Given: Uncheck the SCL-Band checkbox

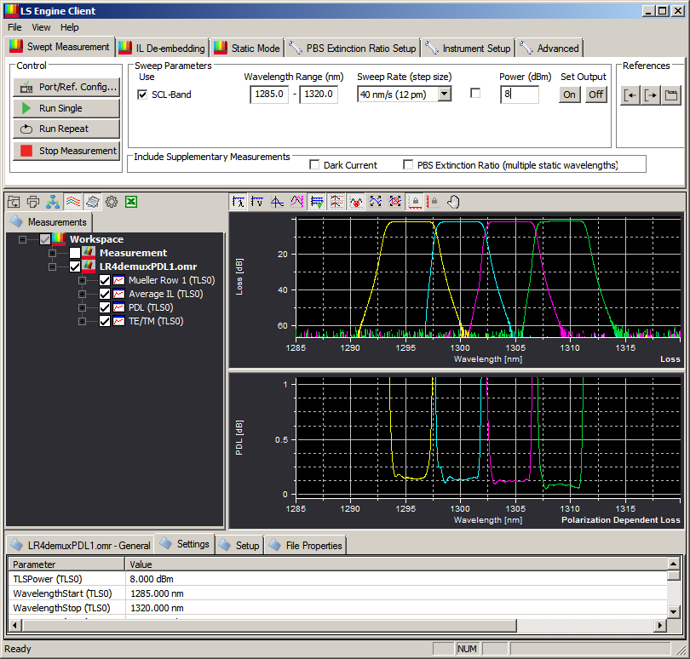Looking at the screenshot, I should (x=142, y=95).
